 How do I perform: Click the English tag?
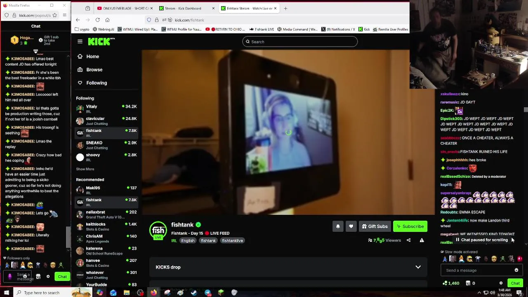188,240
